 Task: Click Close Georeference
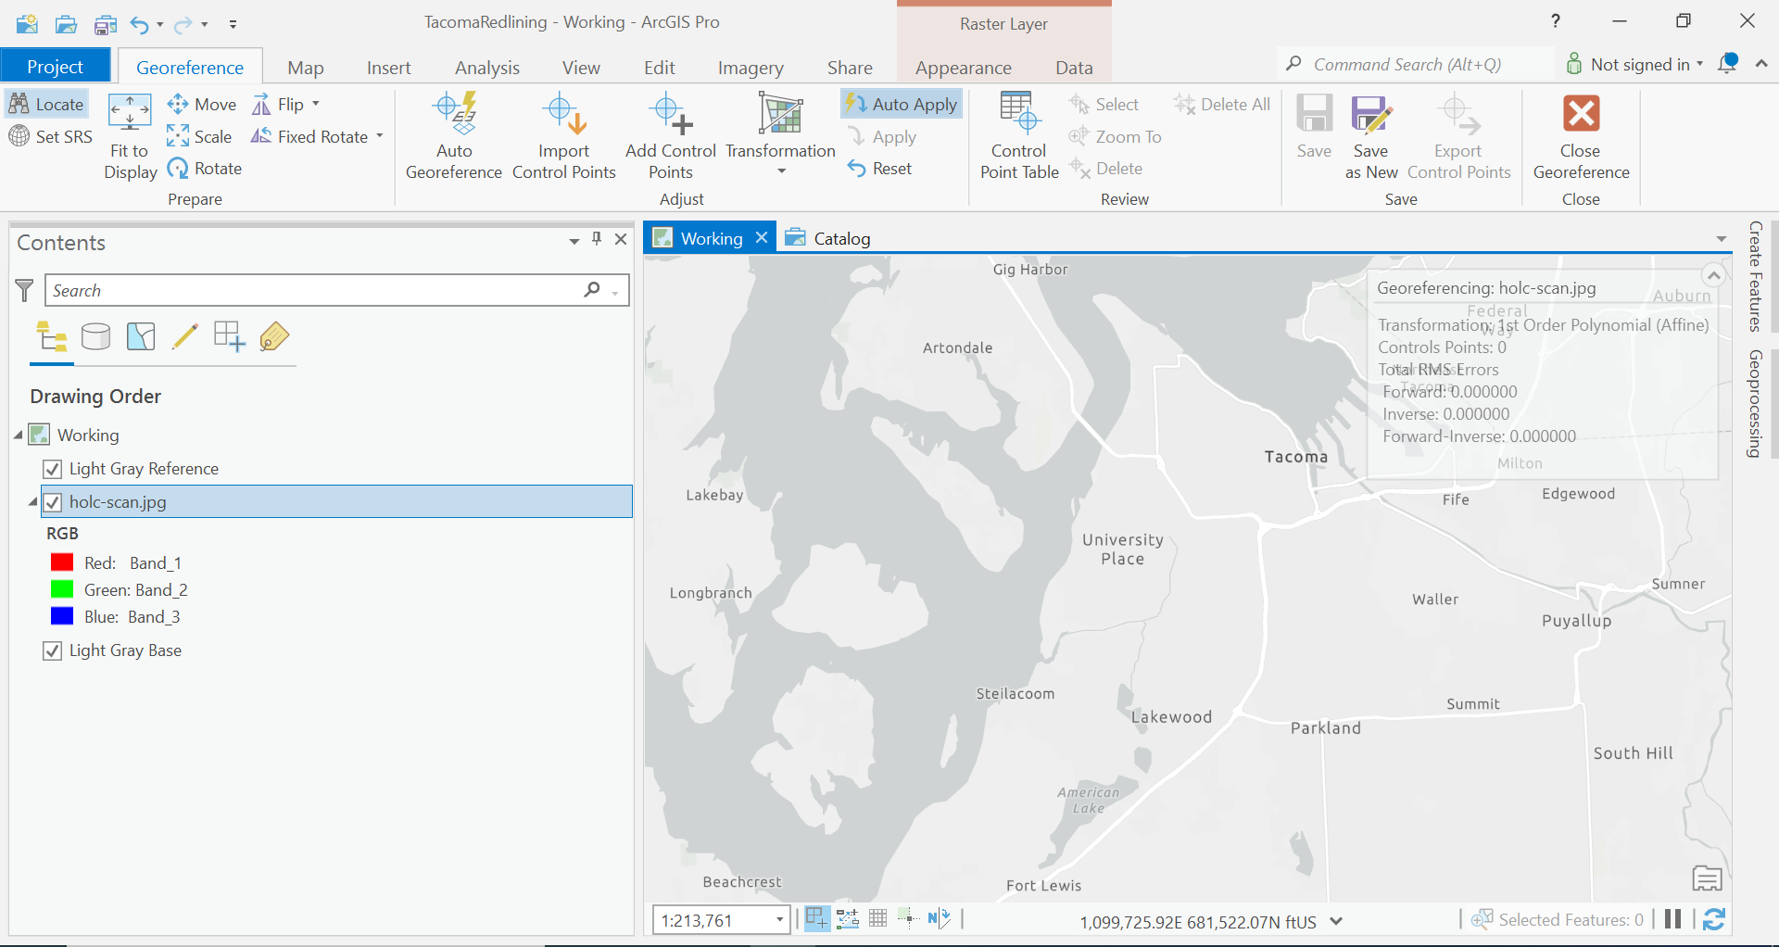[1581, 136]
